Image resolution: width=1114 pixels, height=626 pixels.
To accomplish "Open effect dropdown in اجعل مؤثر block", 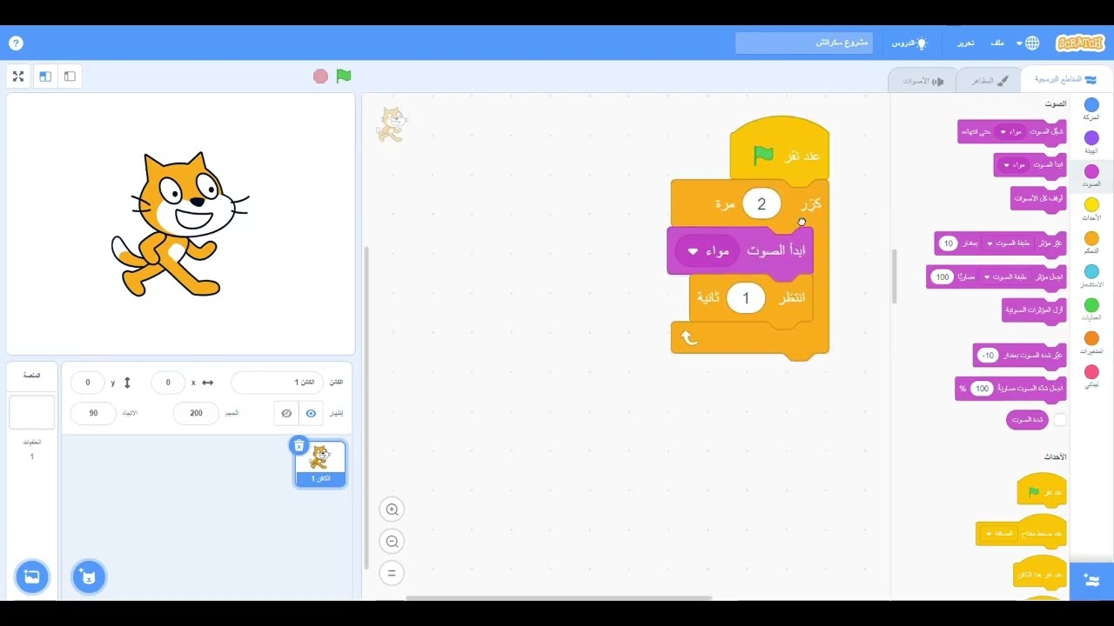I will [1003, 276].
